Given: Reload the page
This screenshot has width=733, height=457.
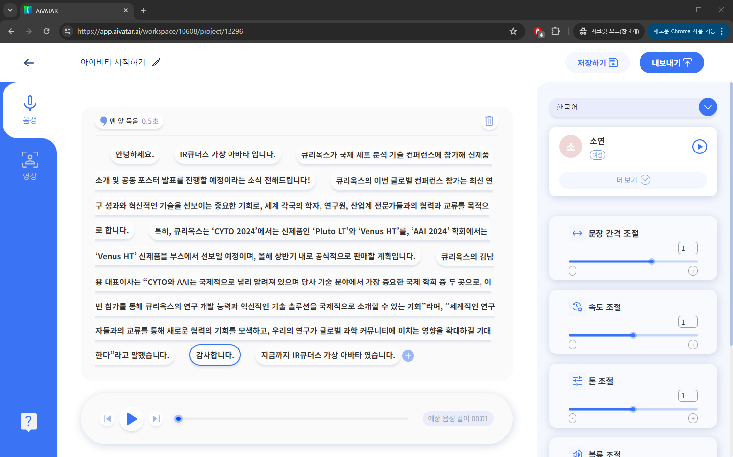Looking at the screenshot, I should click(46, 31).
